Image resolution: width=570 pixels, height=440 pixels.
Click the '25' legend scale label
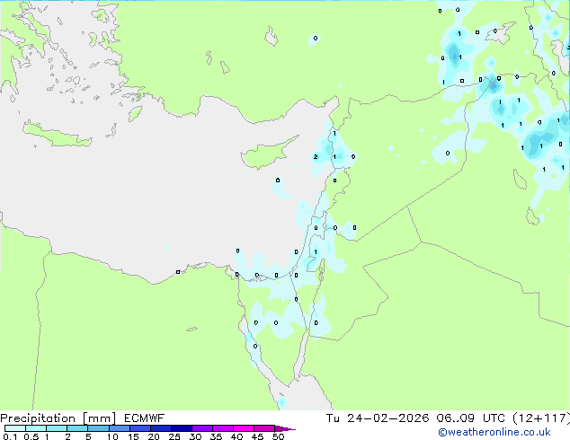tap(174, 436)
